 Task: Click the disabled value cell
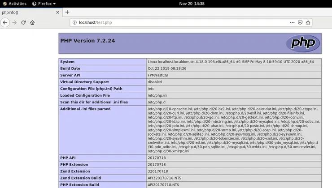(x=234, y=82)
